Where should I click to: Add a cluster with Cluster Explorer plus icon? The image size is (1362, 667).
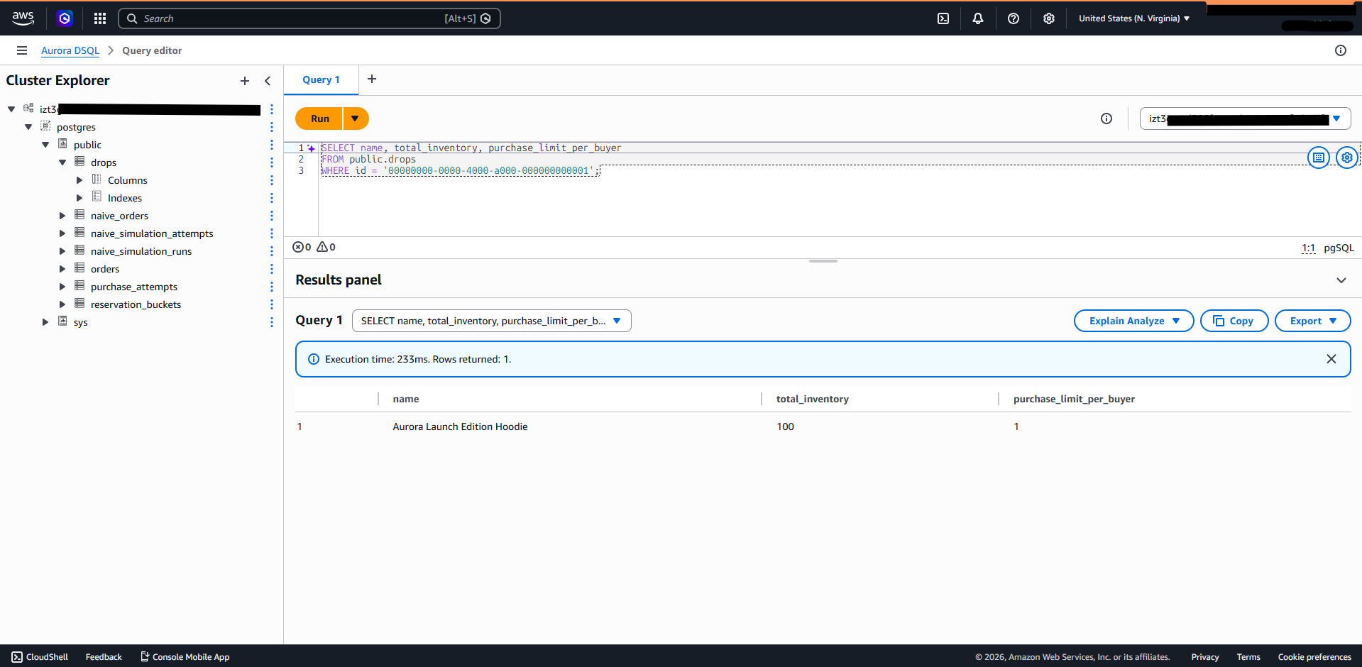[x=245, y=81]
